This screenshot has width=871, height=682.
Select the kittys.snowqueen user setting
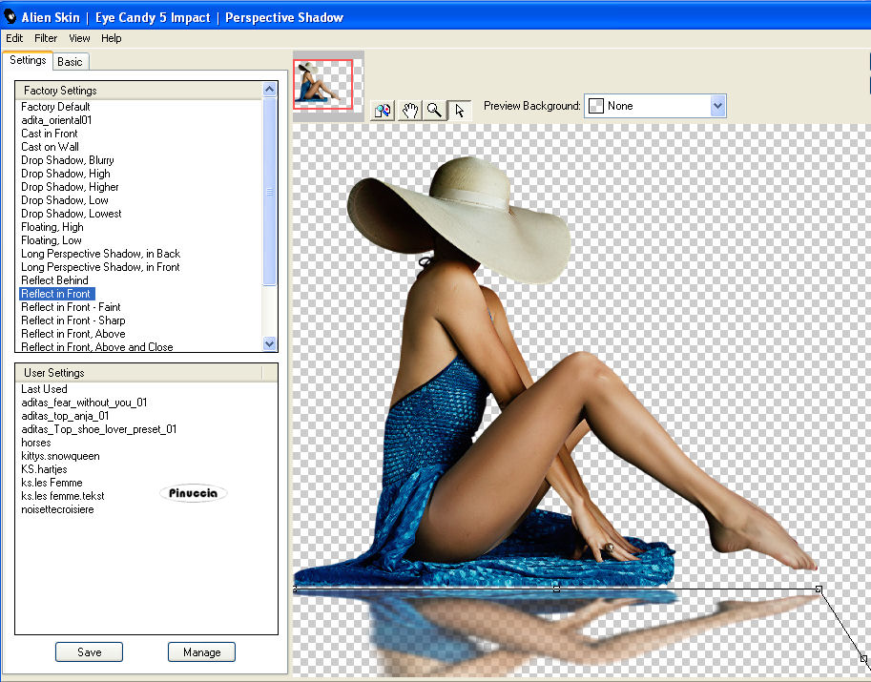60,456
